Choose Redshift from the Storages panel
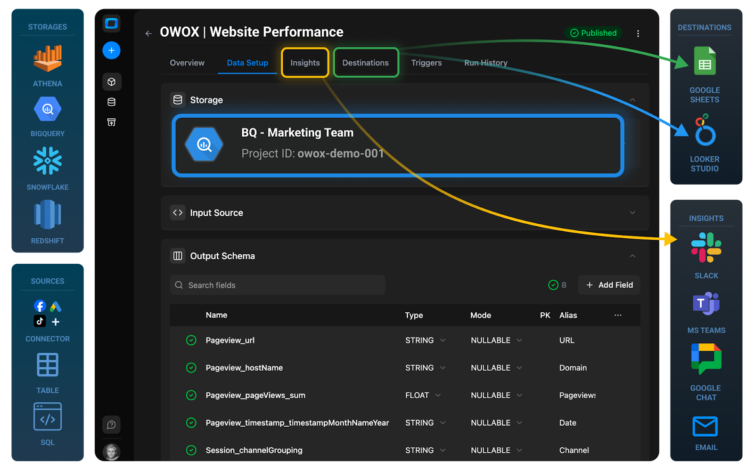The height and width of the screenshot is (471, 754). pyautogui.click(x=47, y=215)
